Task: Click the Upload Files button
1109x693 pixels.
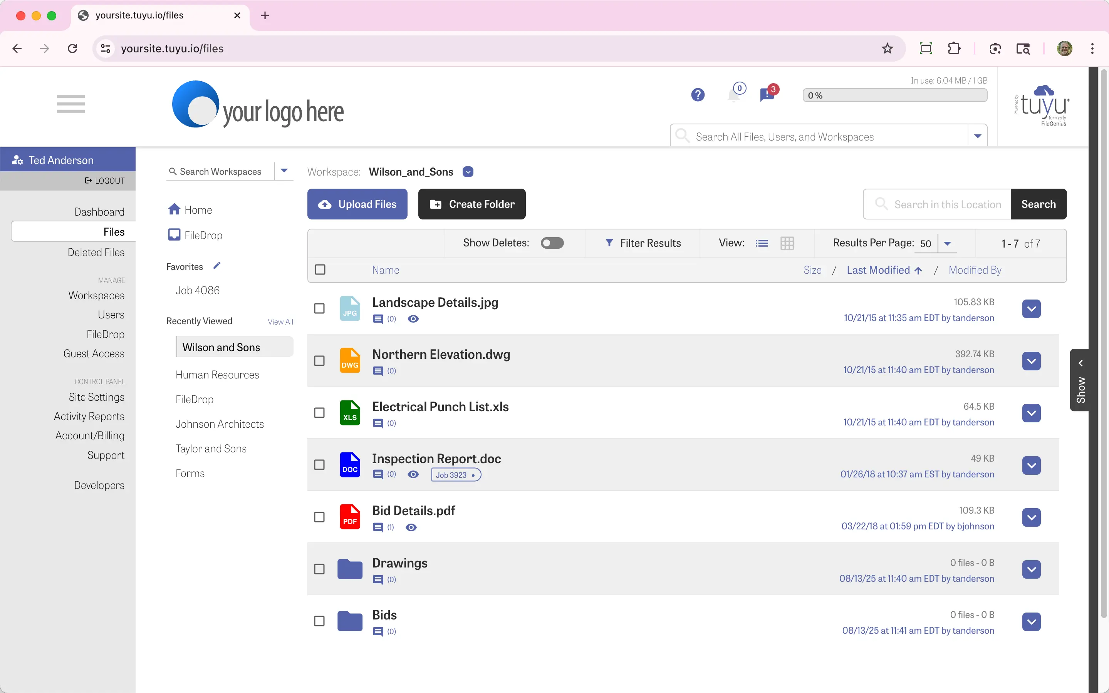Action: tap(357, 204)
